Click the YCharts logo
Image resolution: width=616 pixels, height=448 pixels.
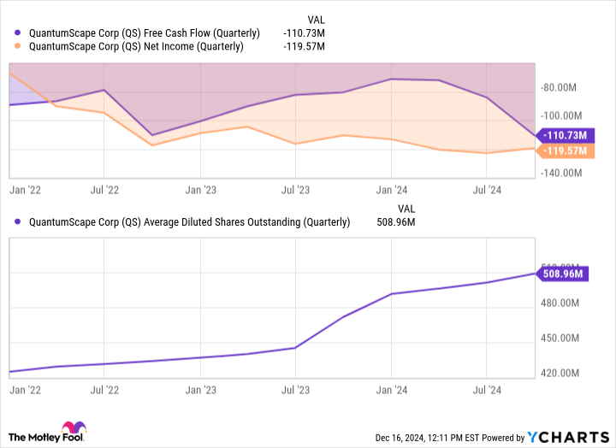pos(568,438)
